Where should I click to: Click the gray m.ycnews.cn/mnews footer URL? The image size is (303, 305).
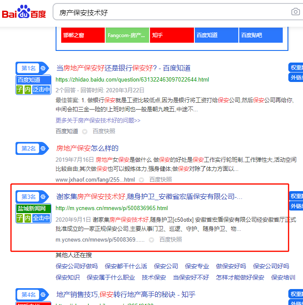click(100, 240)
